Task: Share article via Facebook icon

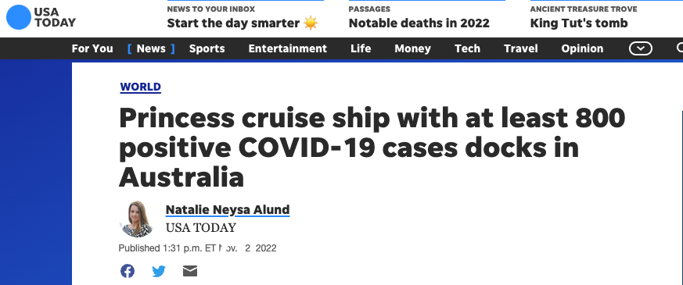Action: (128, 271)
